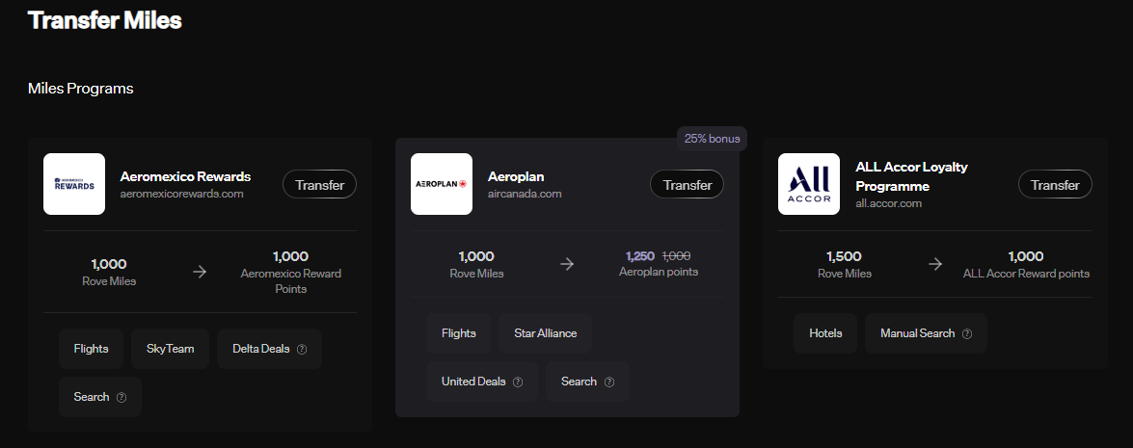Transfer miles to Aeroplan
The width and height of the screenshot is (1133, 448).
click(688, 185)
